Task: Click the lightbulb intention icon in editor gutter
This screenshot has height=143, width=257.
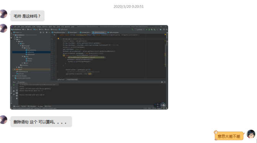Action: [58, 39]
